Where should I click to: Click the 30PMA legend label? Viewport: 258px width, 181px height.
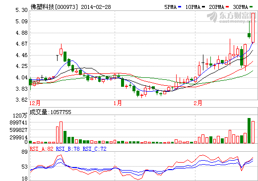click(x=241, y=7)
